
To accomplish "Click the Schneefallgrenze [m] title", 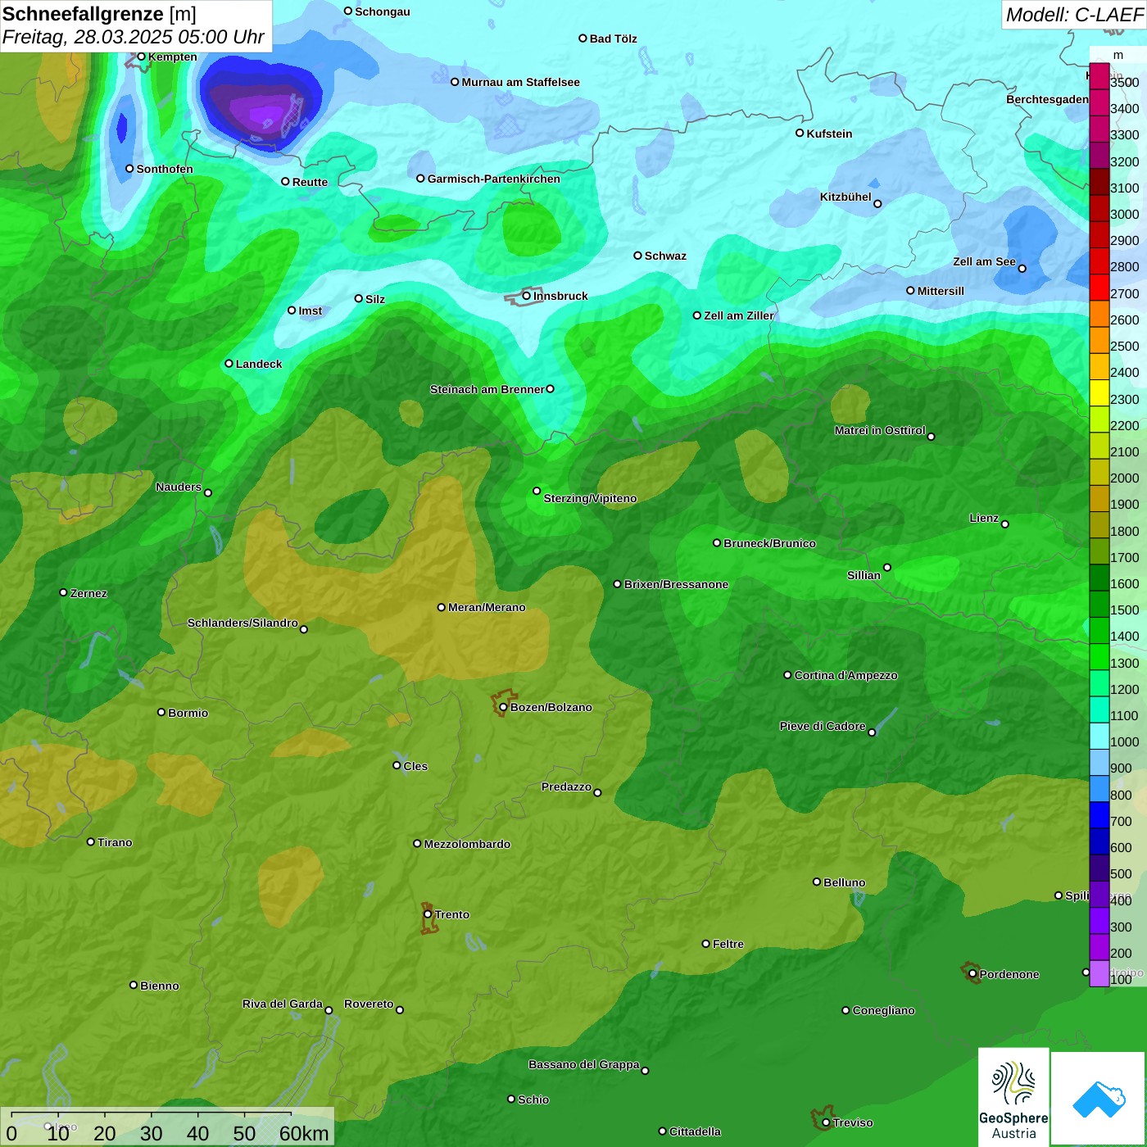I will [99, 14].
